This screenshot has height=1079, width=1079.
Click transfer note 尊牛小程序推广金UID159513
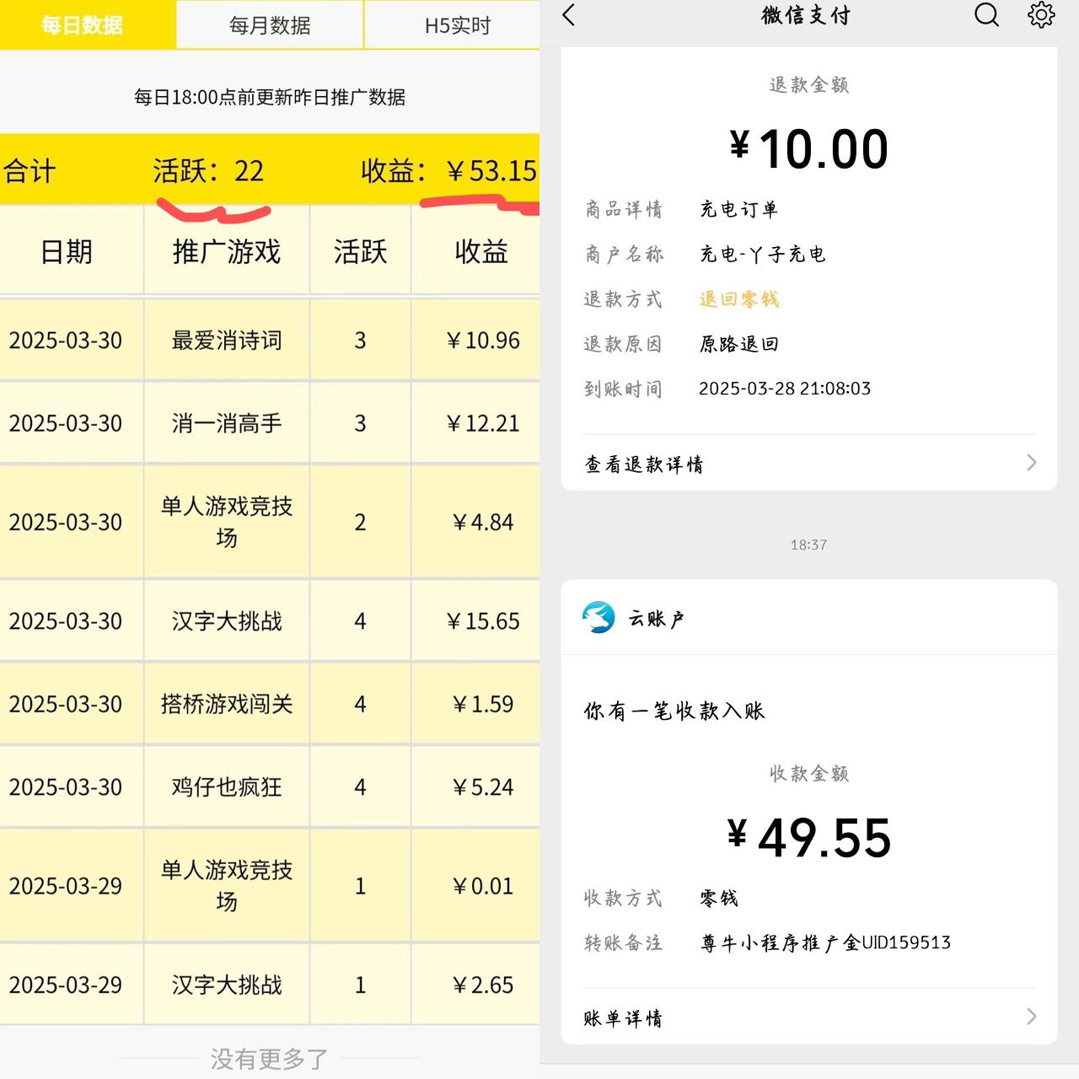coord(825,942)
